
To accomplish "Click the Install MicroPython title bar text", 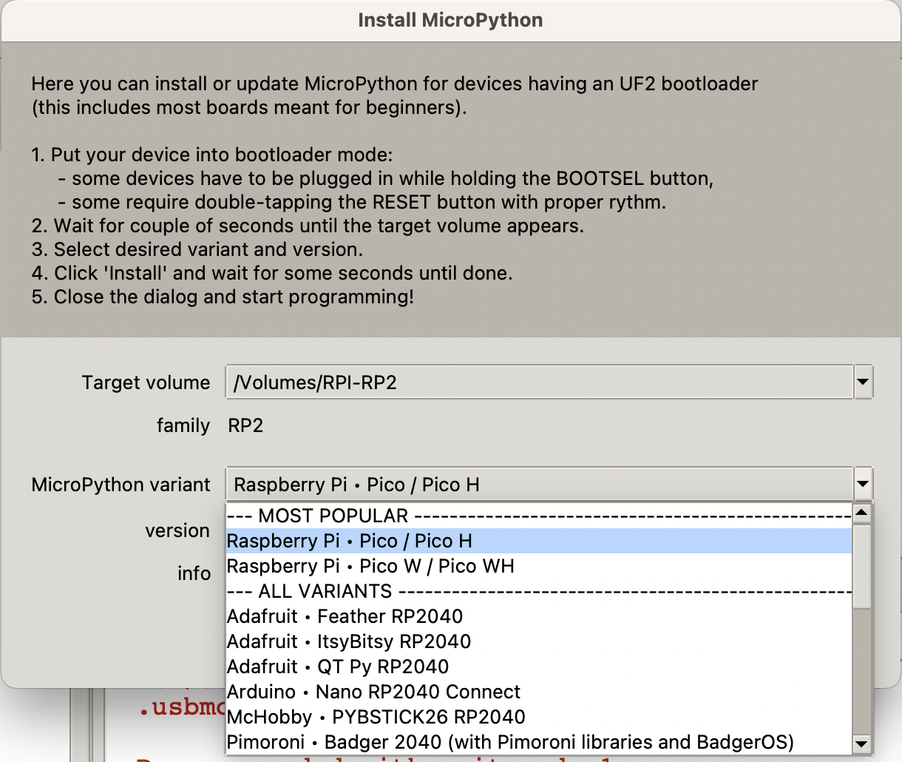I will [450, 20].
